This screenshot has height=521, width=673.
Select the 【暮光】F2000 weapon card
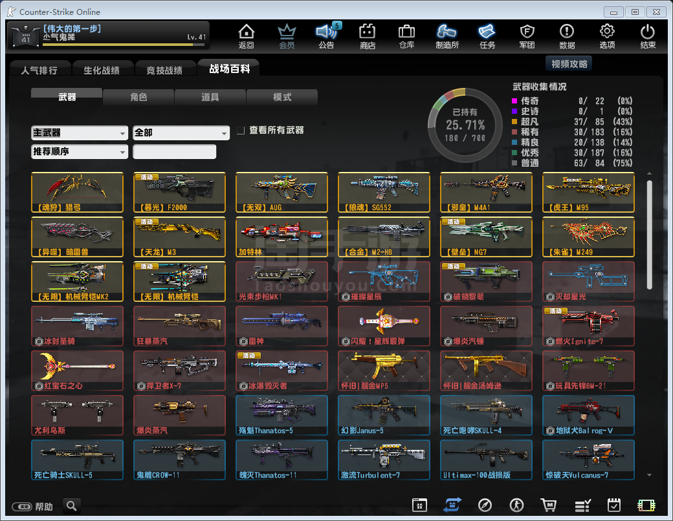[x=179, y=192]
